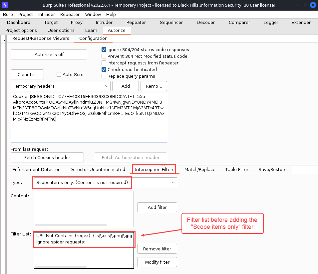Select the Request/Response Viewers tab

tap(41, 39)
